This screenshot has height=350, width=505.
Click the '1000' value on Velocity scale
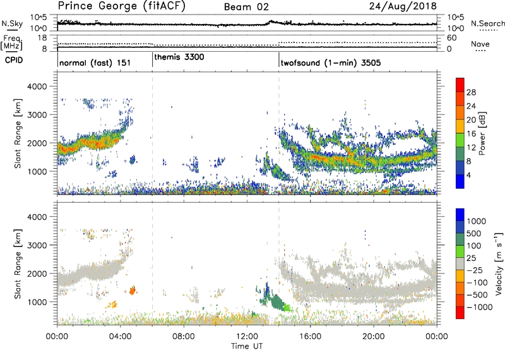[x=476, y=221]
